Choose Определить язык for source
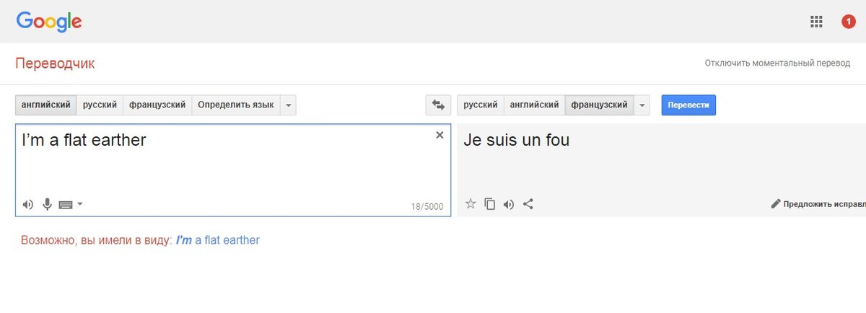This screenshot has height=313, width=866. point(236,105)
